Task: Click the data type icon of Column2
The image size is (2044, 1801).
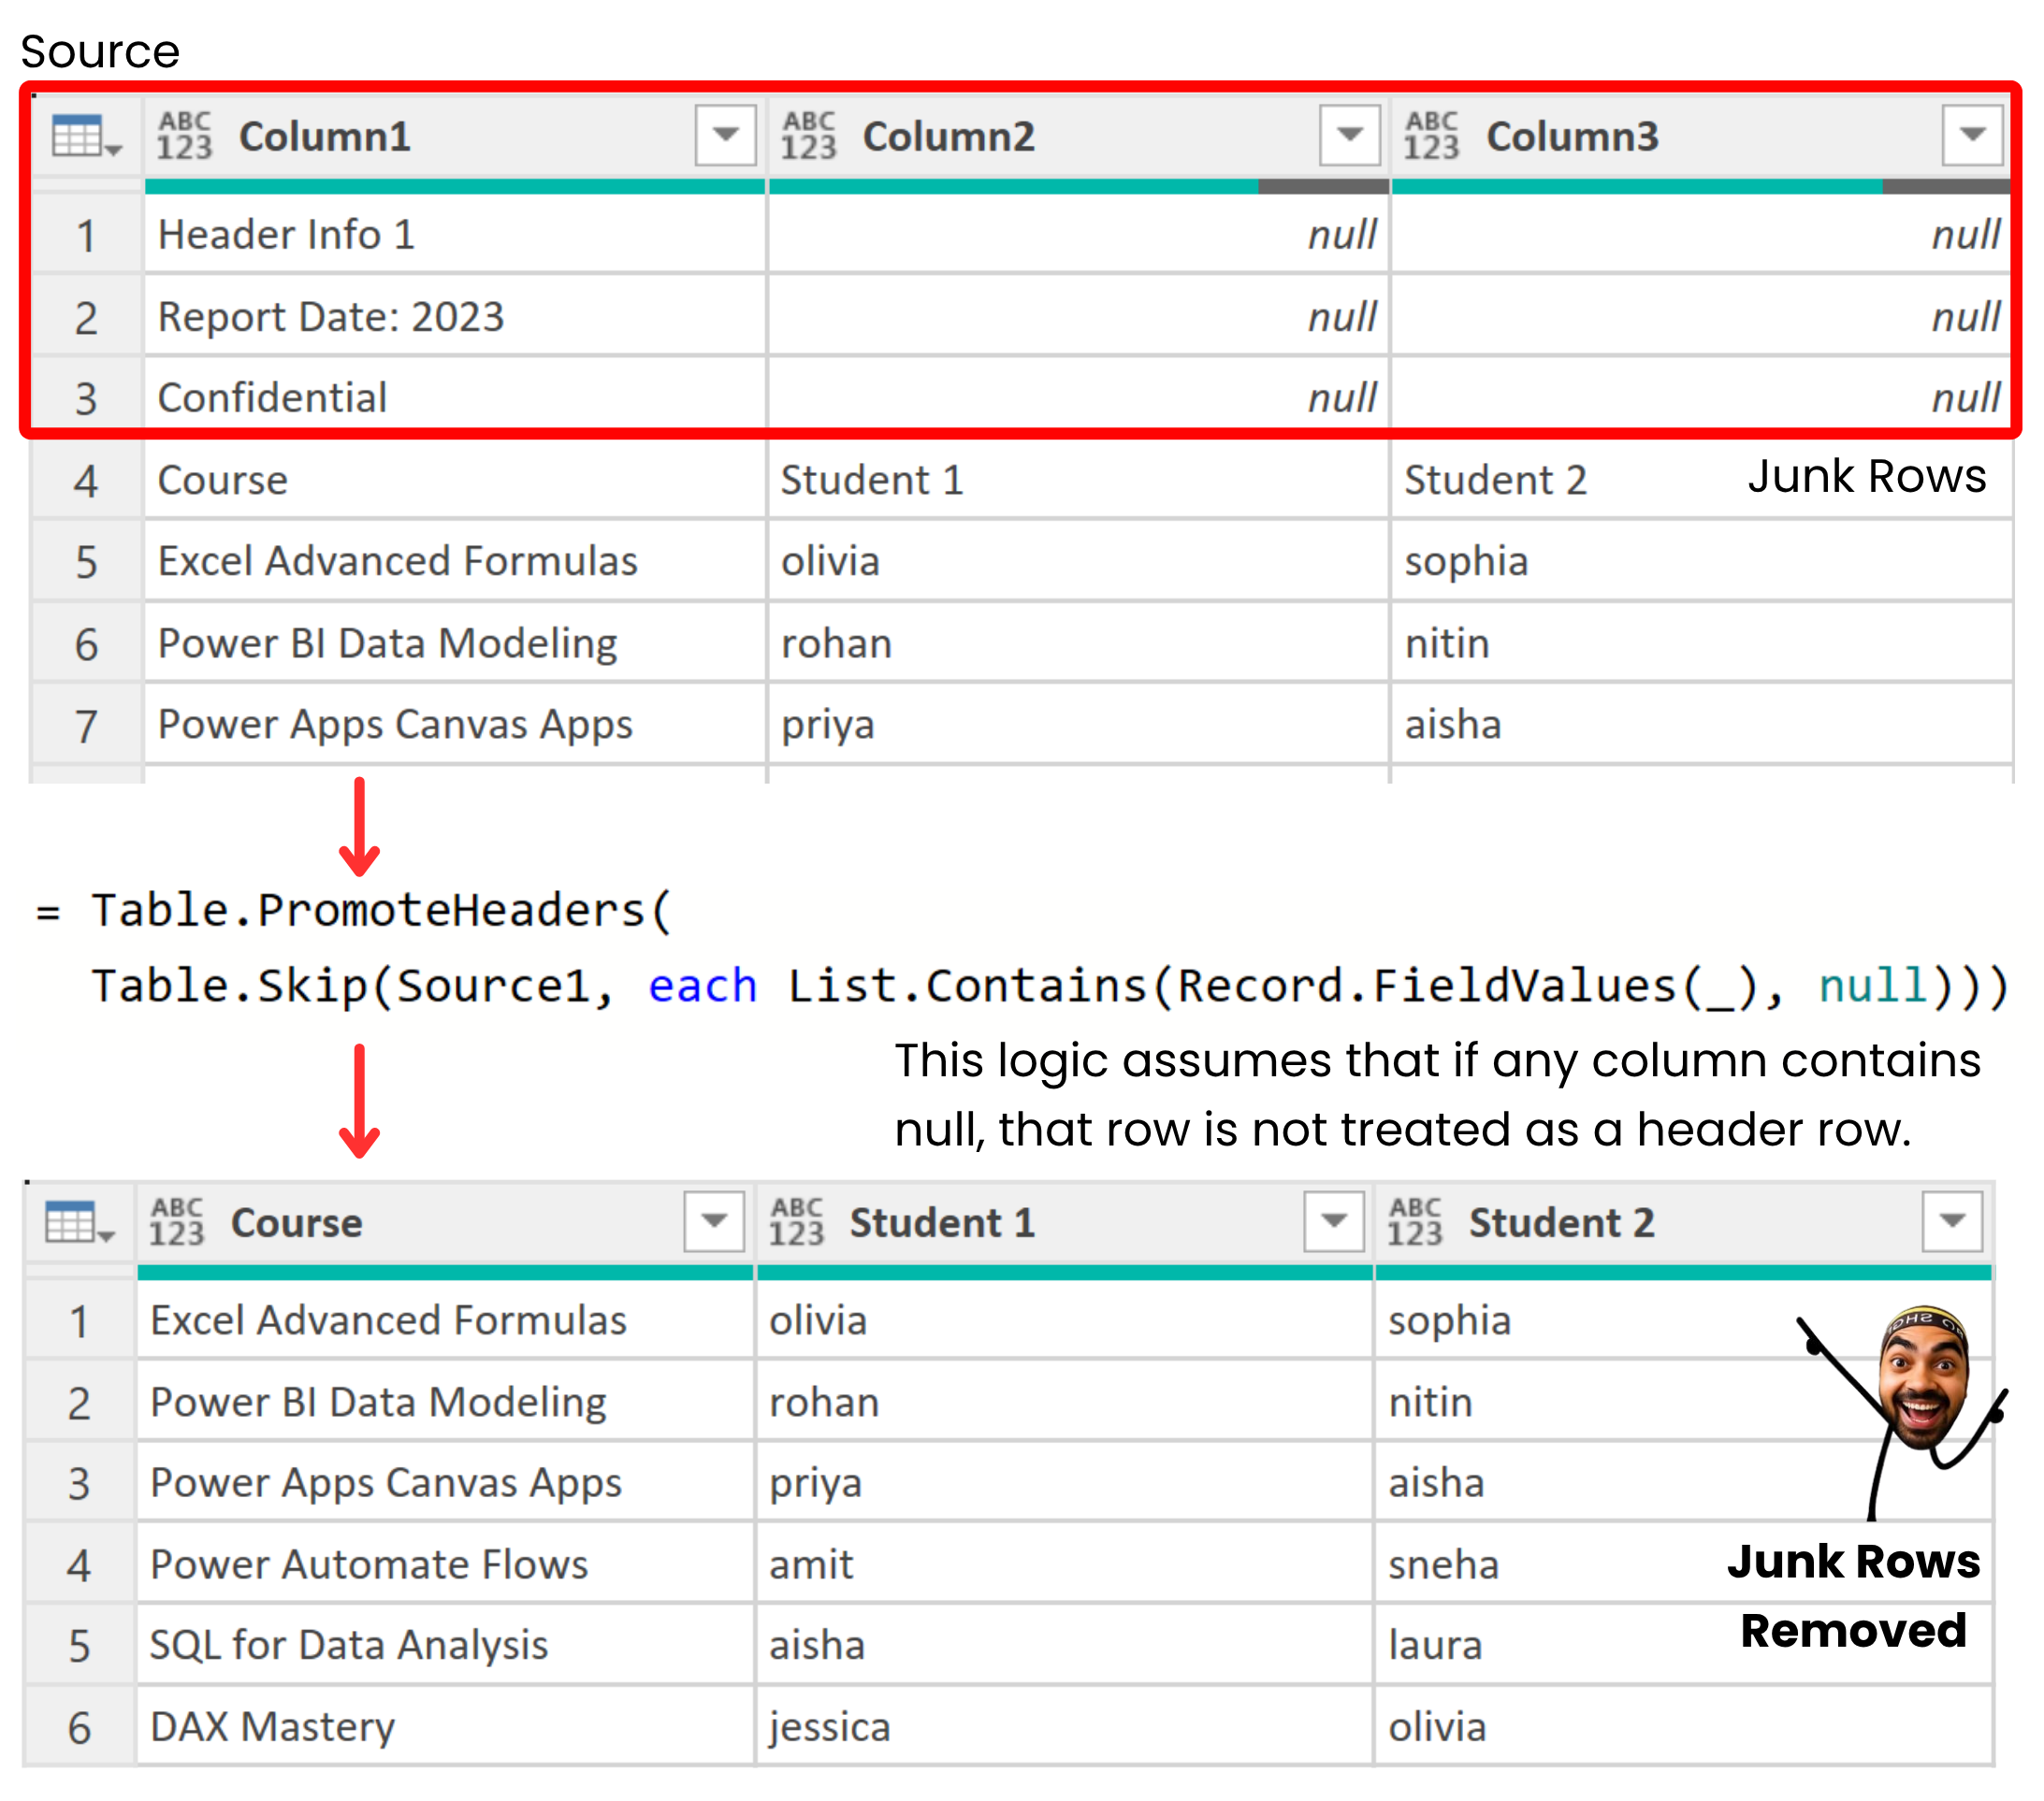Action: [808, 136]
